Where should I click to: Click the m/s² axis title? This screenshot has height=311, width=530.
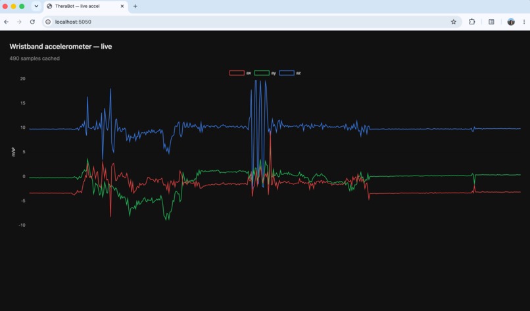[x=14, y=152]
